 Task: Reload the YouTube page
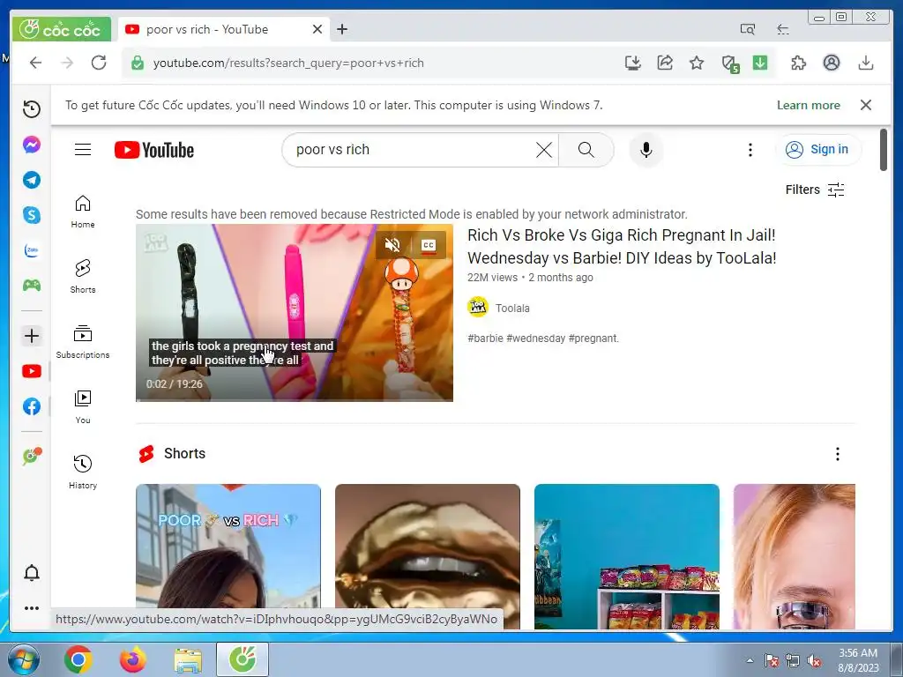[99, 63]
